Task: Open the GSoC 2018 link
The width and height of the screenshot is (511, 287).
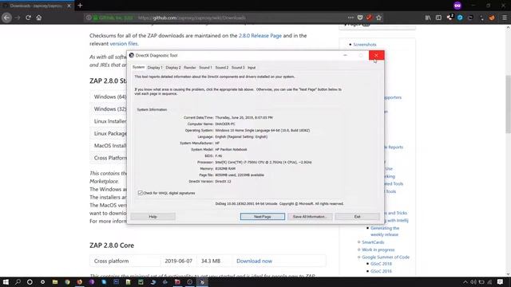Action: (x=381, y=264)
